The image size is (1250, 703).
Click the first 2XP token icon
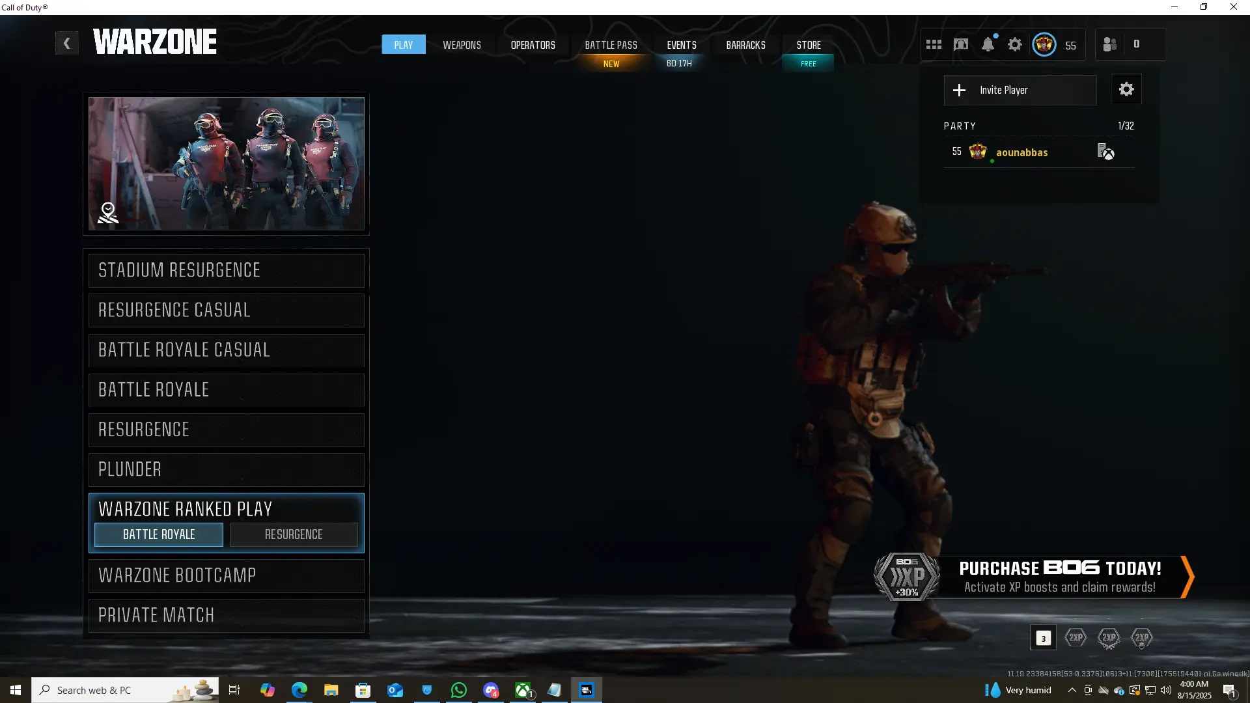click(1076, 638)
